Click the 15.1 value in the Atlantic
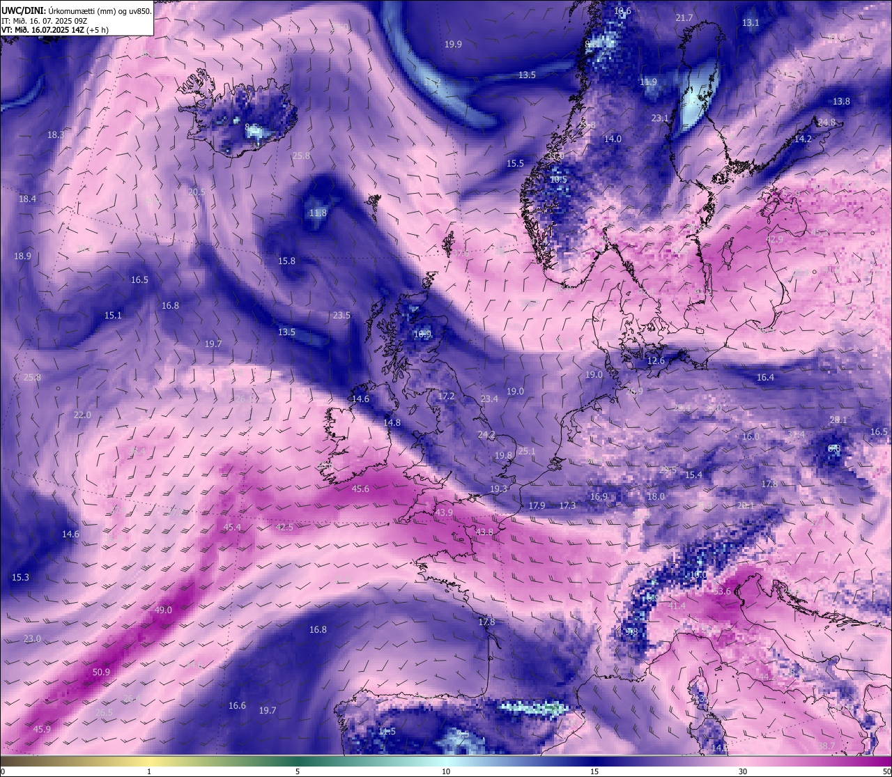 coord(113,315)
